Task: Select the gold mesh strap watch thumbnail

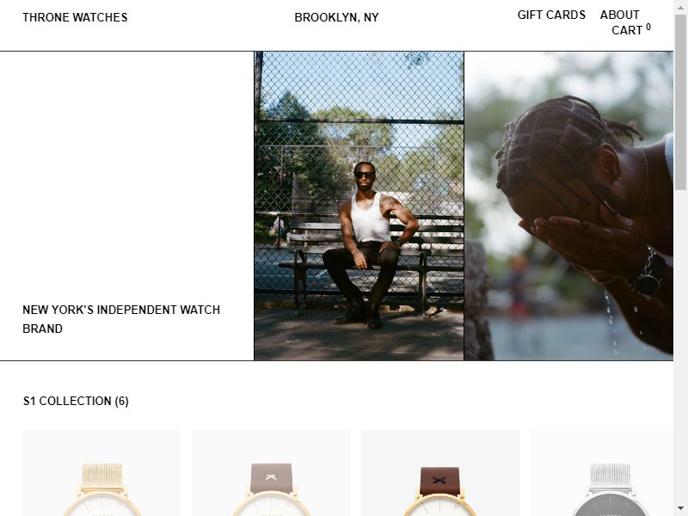Action: (x=101, y=473)
